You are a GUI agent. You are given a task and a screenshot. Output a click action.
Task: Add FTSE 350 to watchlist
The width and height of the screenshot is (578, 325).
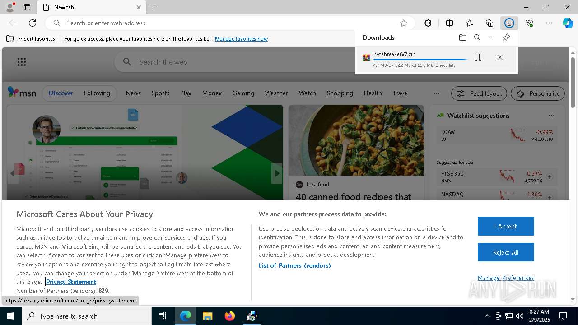pos(550,177)
